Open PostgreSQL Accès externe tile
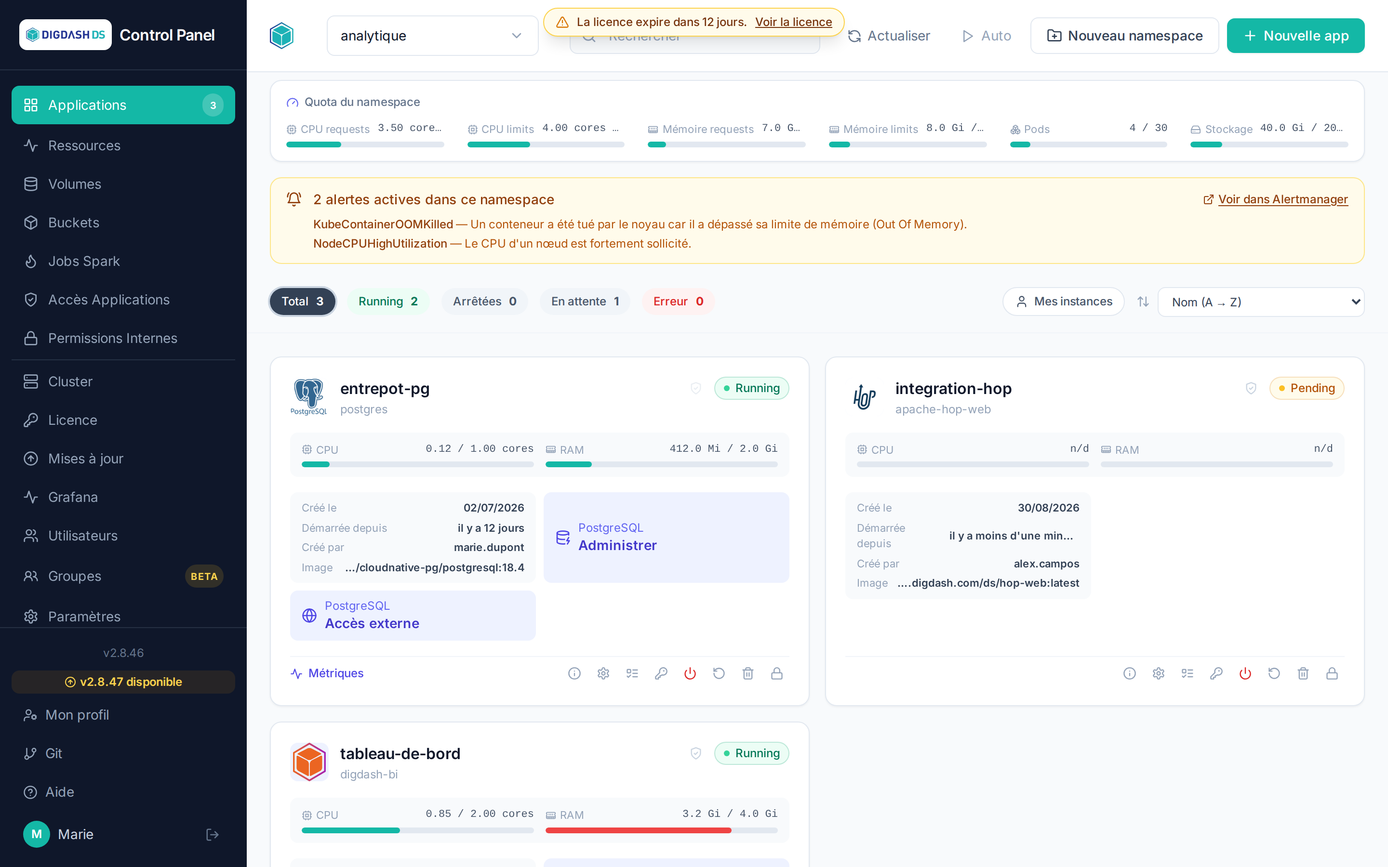 coord(413,615)
